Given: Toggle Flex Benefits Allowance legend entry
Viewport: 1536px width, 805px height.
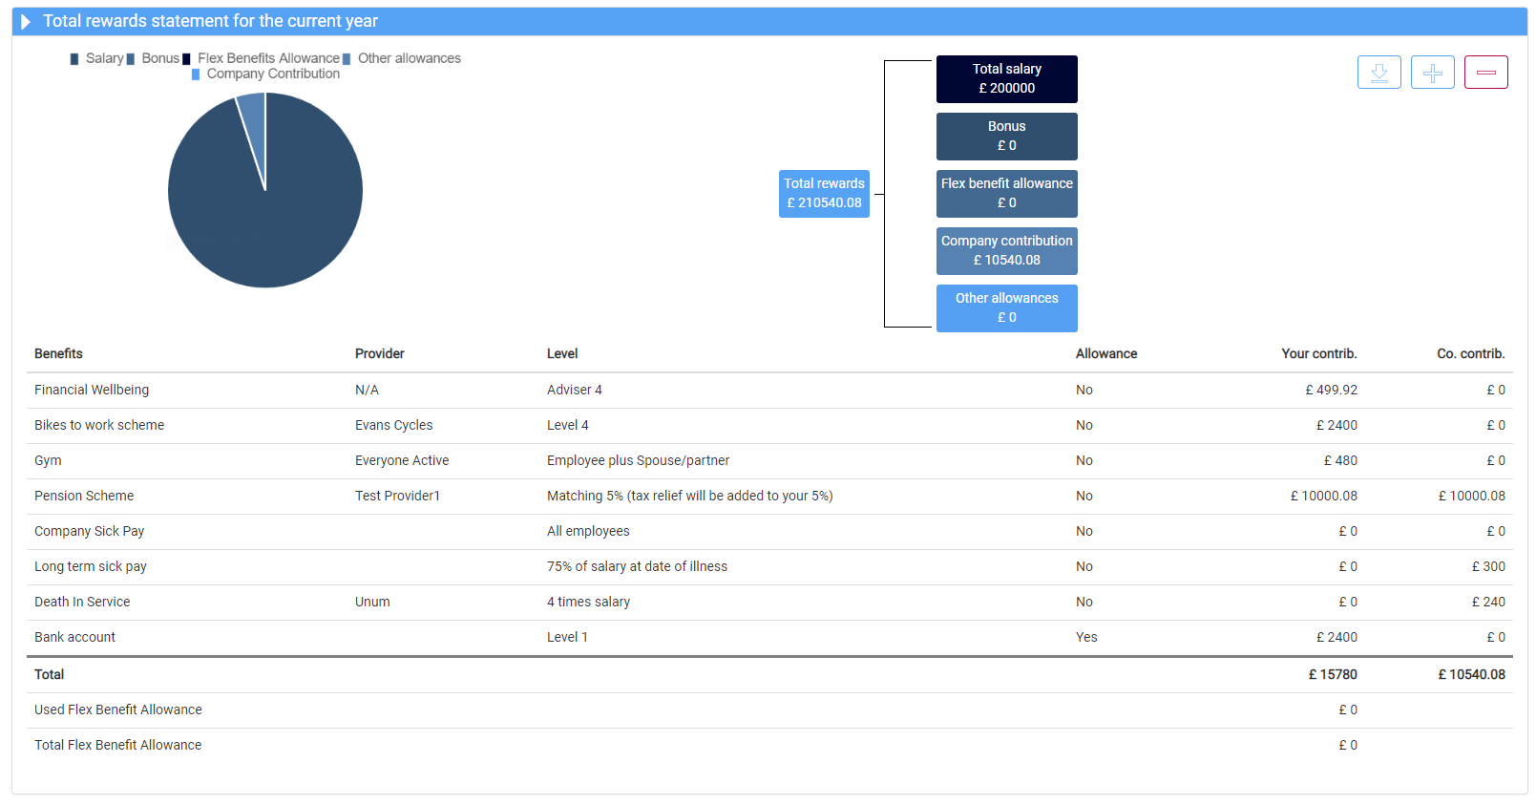Looking at the screenshot, I should 262,58.
